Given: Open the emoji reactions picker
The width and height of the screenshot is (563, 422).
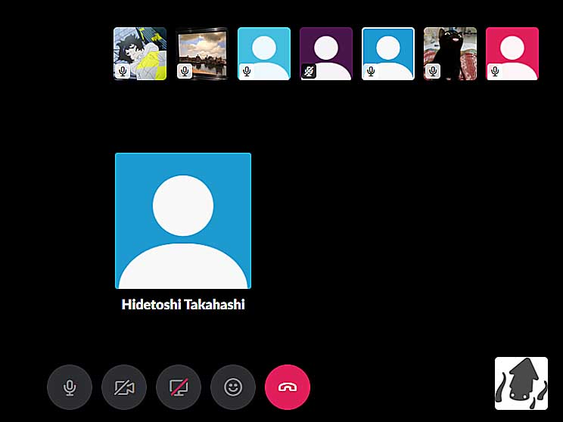Looking at the screenshot, I should coord(233,387).
